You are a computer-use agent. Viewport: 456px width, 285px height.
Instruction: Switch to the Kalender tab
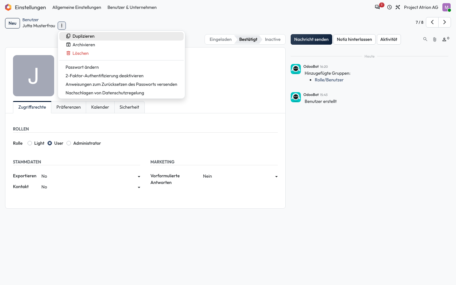[x=100, y=107]
